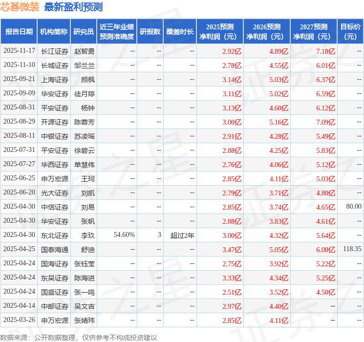Select analyst name 刘凯
This screenshot has width=364, height=342.
[88, 193]
